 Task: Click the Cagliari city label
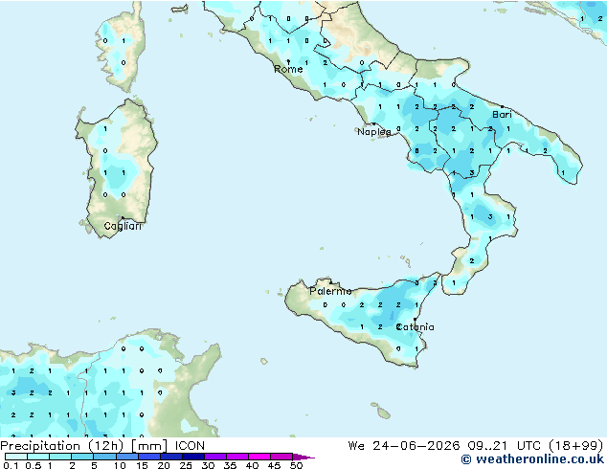[x=123, y=226]
